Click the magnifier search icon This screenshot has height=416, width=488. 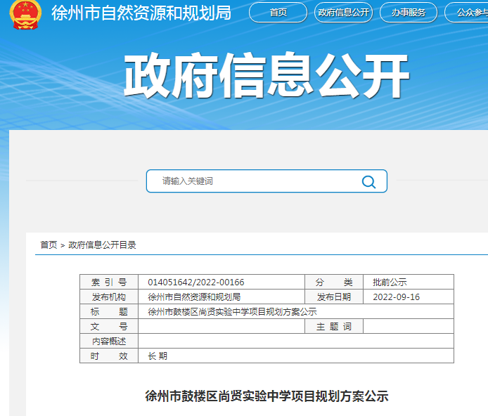[x=368, y=181]
